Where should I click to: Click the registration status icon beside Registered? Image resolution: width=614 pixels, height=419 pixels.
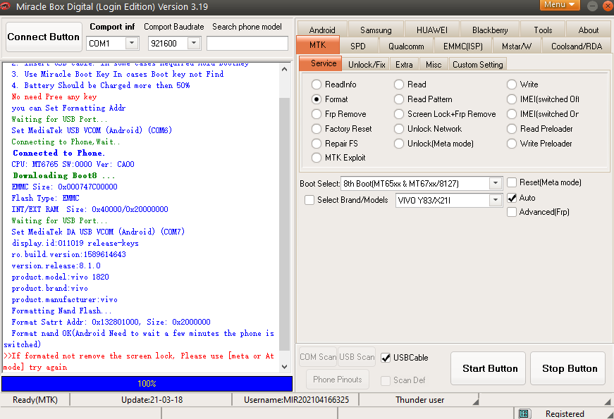tap(524, 413)
